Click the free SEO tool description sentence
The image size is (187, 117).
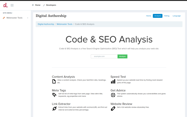point(109,49)
